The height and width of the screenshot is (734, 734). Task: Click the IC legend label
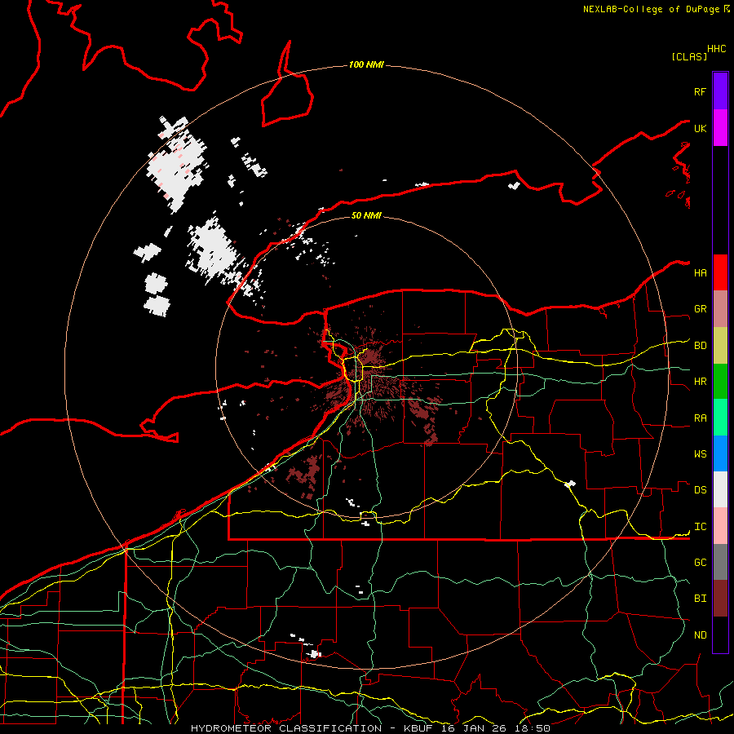point(700,527)
